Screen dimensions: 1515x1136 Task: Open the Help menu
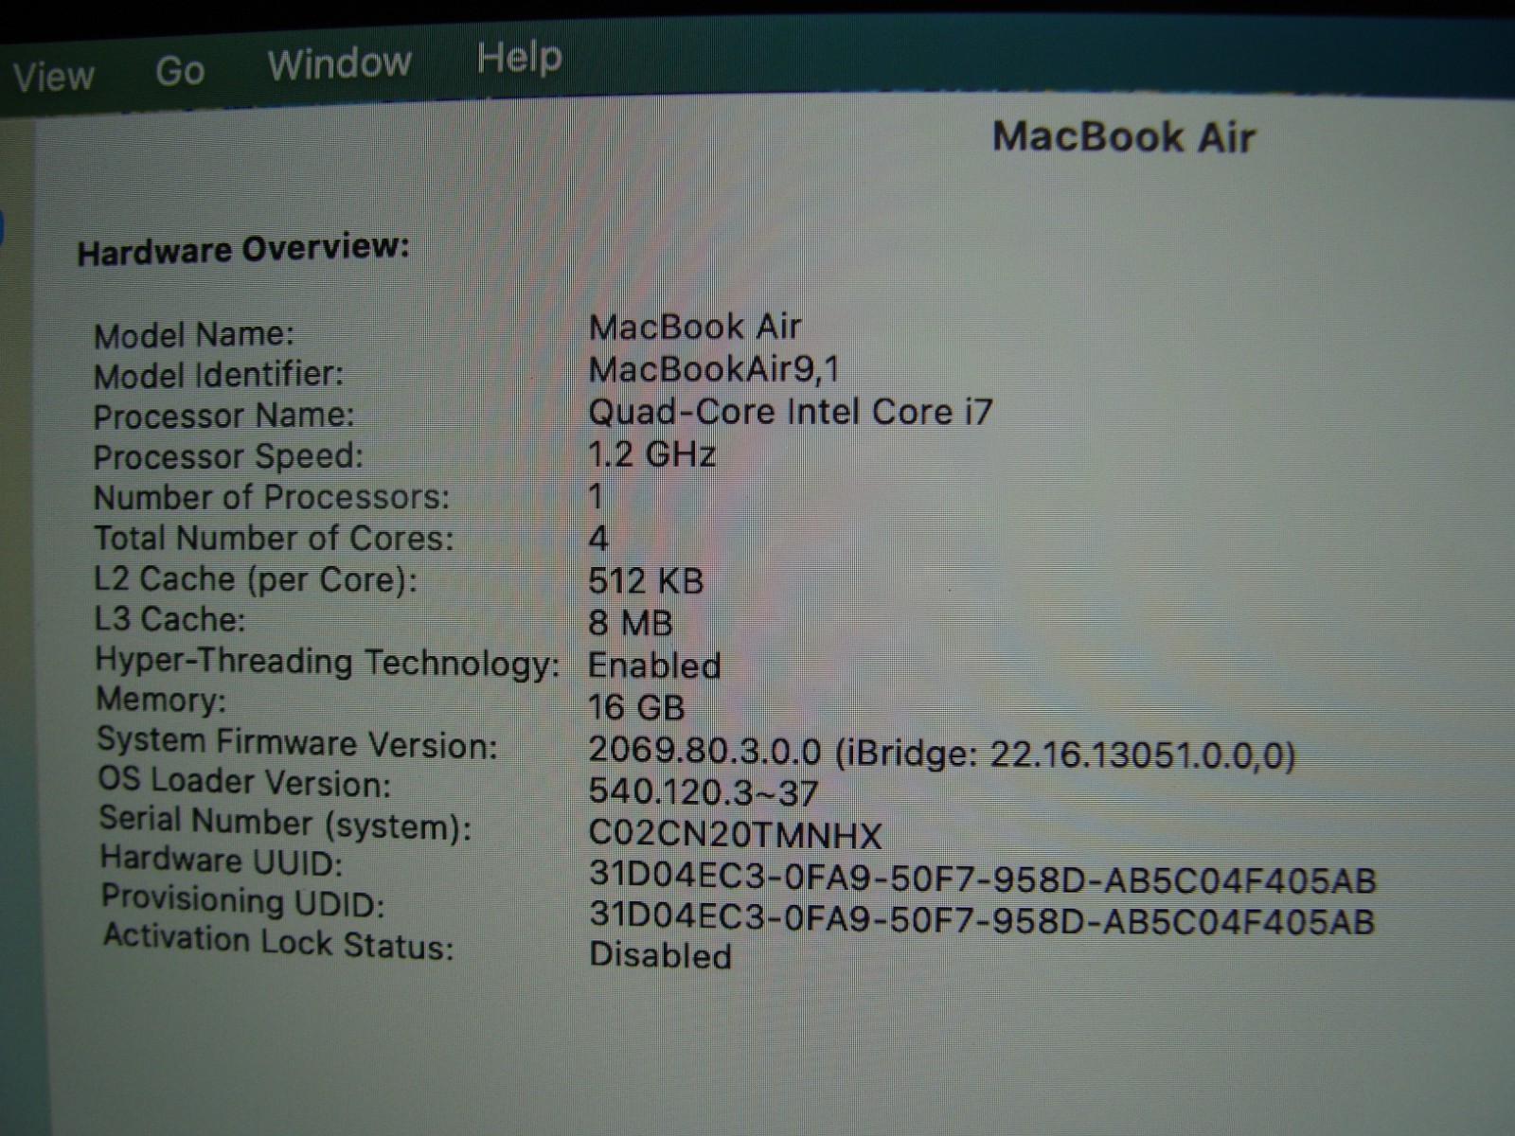pos(519,57)
